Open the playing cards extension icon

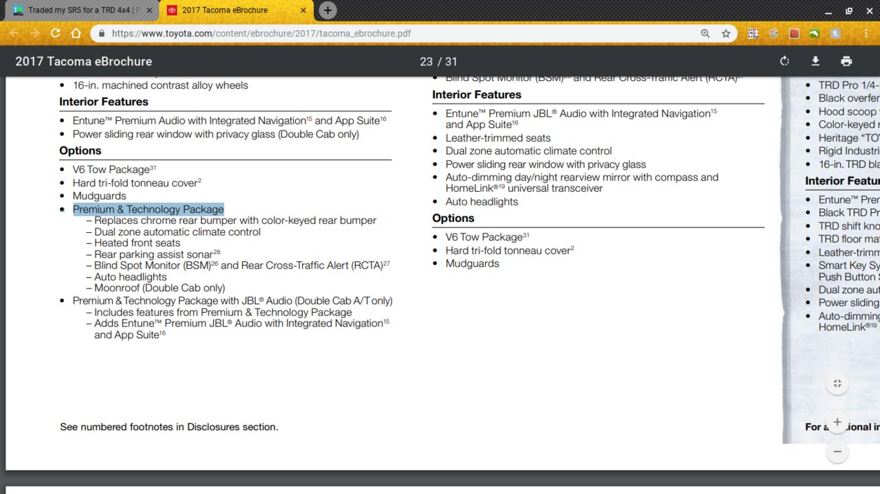753,33
